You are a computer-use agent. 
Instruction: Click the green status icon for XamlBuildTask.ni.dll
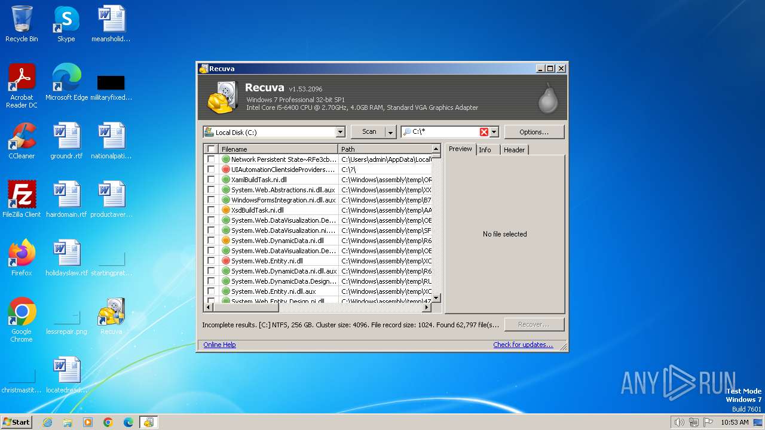(226, 180)
